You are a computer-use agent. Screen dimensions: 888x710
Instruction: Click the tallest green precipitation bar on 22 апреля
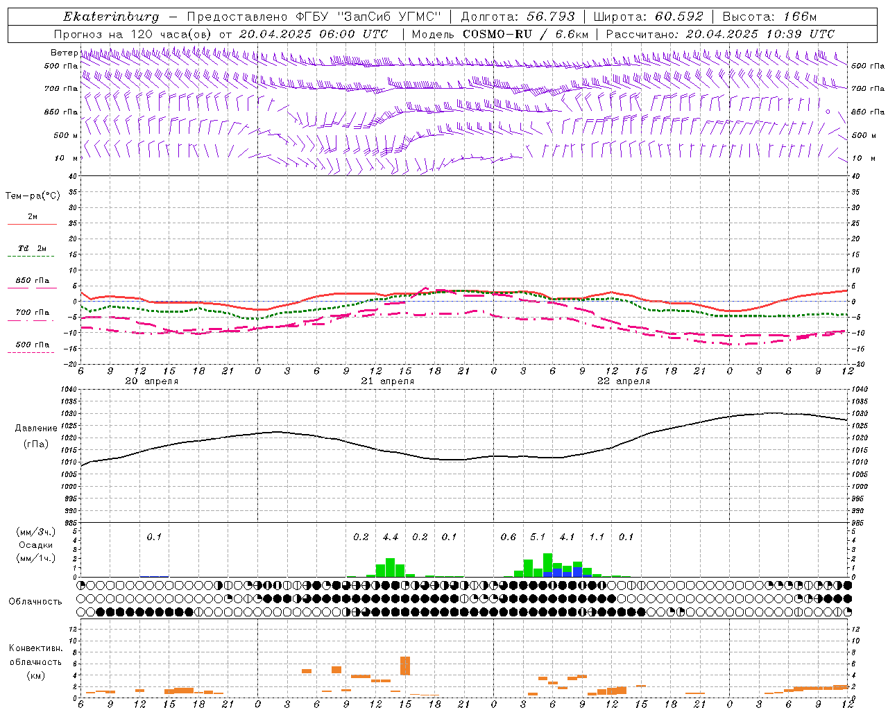(547, 564)
